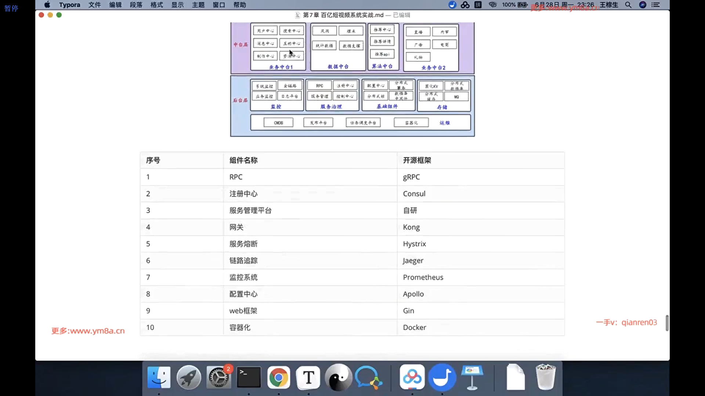Open Trash in the dock
The height and width of the screenshot is (396, 705).
(545, 377)
